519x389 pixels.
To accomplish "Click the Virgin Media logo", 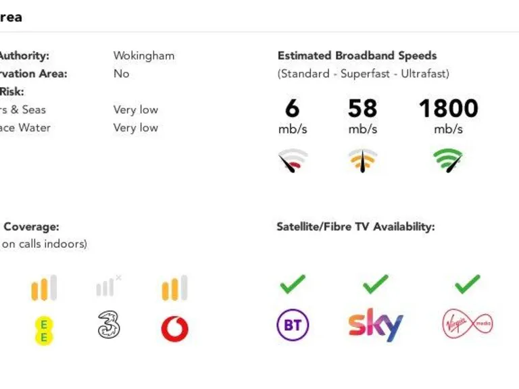I will coord(467,323).
